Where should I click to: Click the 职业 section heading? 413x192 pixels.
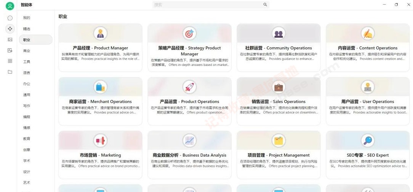63,16
